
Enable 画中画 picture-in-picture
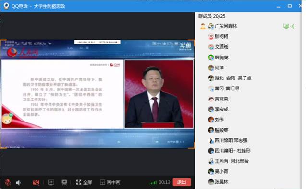110,182
